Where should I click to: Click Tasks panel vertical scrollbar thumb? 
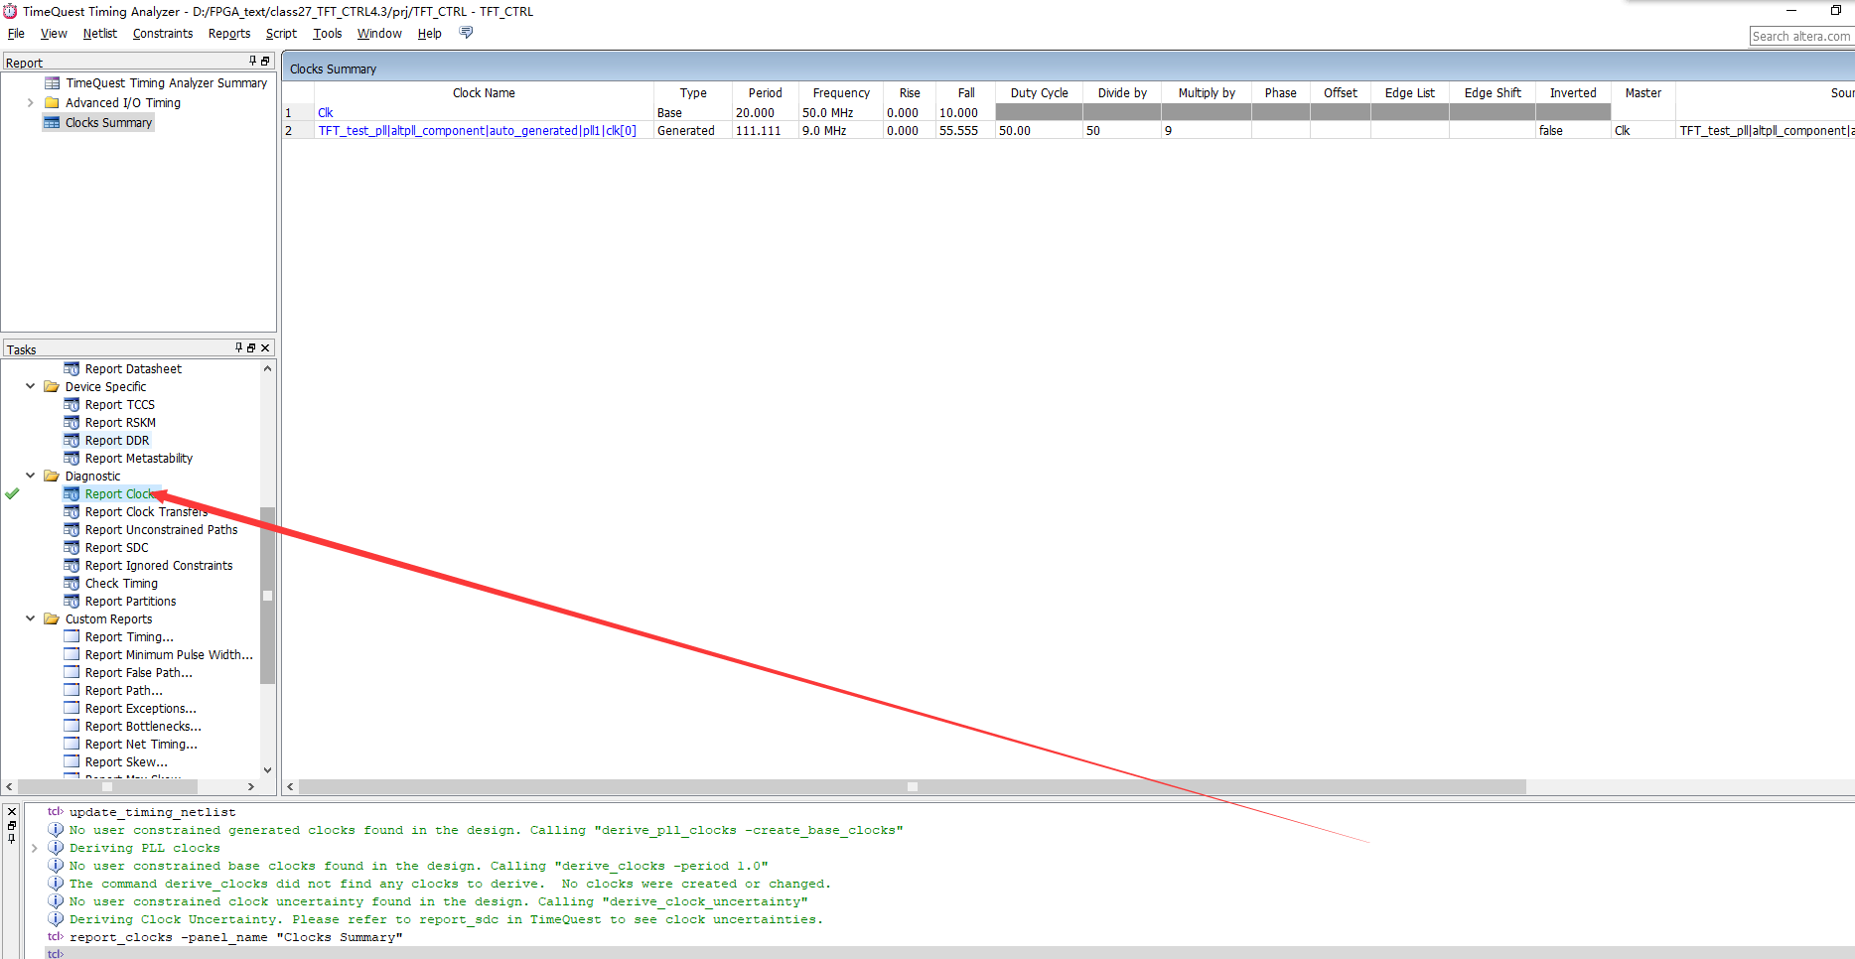[x=267, y=596]
